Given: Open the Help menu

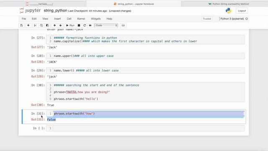Looking at the screenshot, I should (109, 18).
